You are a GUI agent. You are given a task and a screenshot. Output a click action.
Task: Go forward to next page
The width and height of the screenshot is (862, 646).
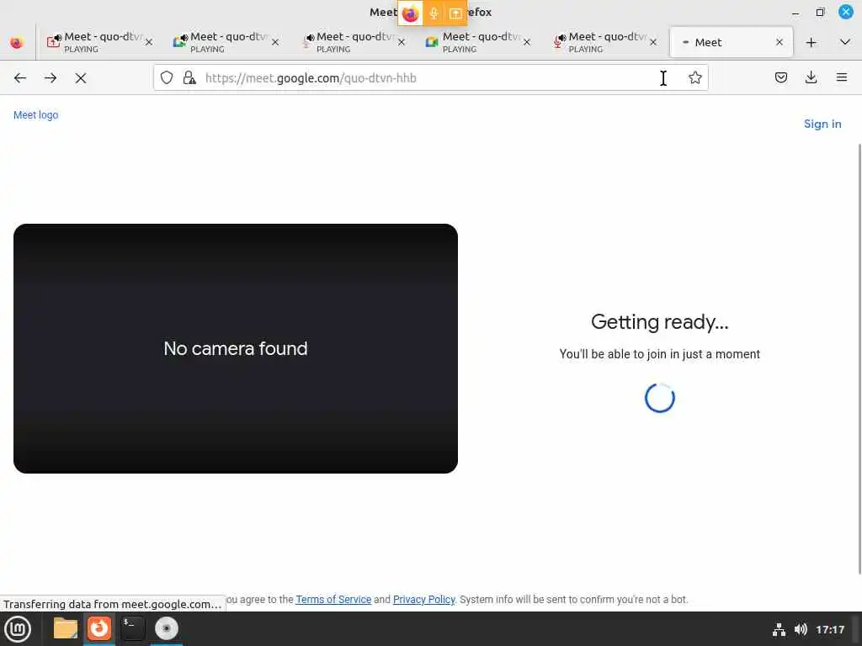(x=51, y=78)
